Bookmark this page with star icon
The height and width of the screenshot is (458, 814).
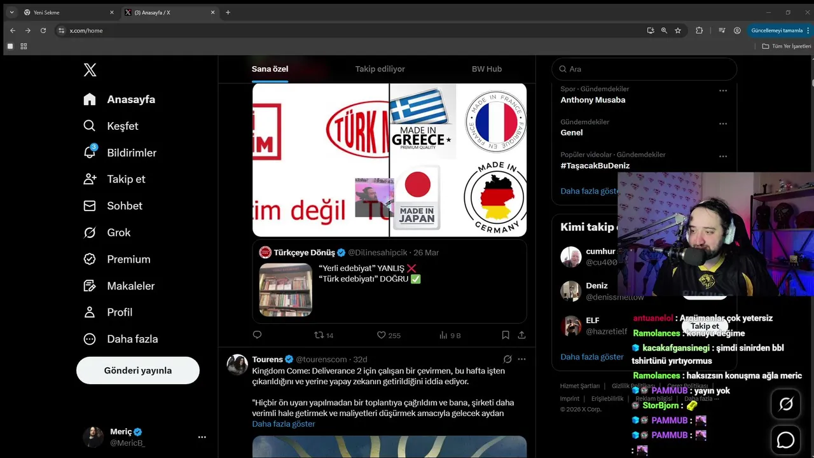678,31
